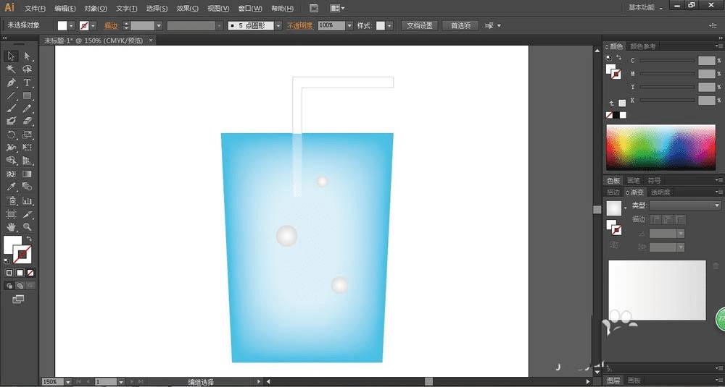Select the Pen tool
This screenshot has width=725, height=387.
(12, 83)
